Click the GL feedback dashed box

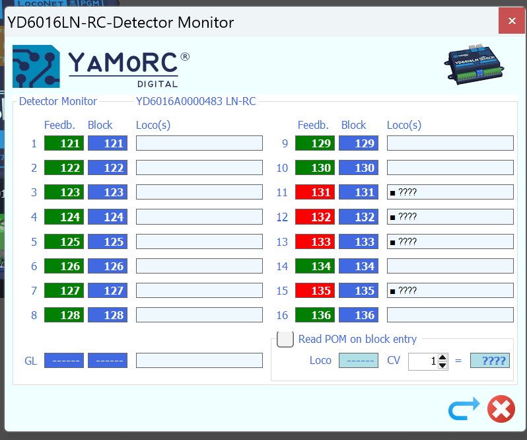pyautogui.click(x=64, y=361)
